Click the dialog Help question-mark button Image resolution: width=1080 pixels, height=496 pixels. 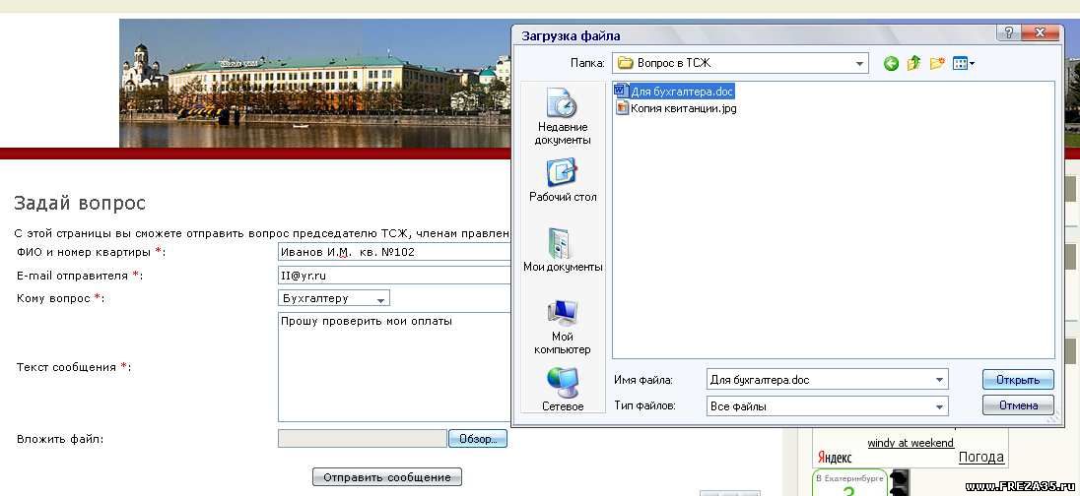pyautogui.click(x=1008, y=33)
